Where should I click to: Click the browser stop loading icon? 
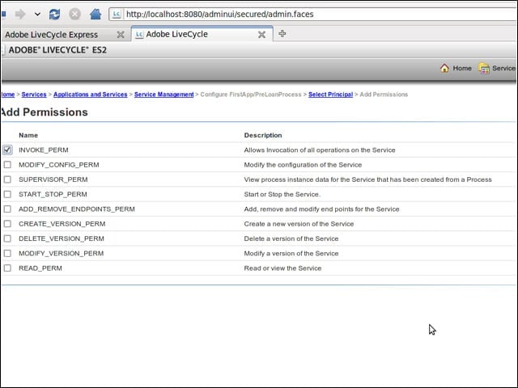tap(75, 15)
